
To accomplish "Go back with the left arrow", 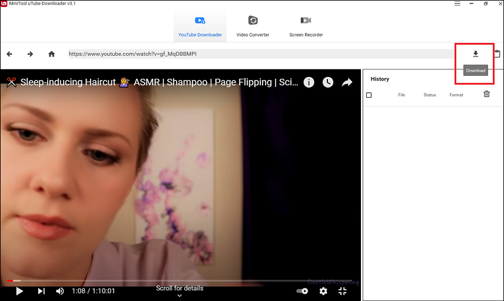I will [x=9, y=54].
